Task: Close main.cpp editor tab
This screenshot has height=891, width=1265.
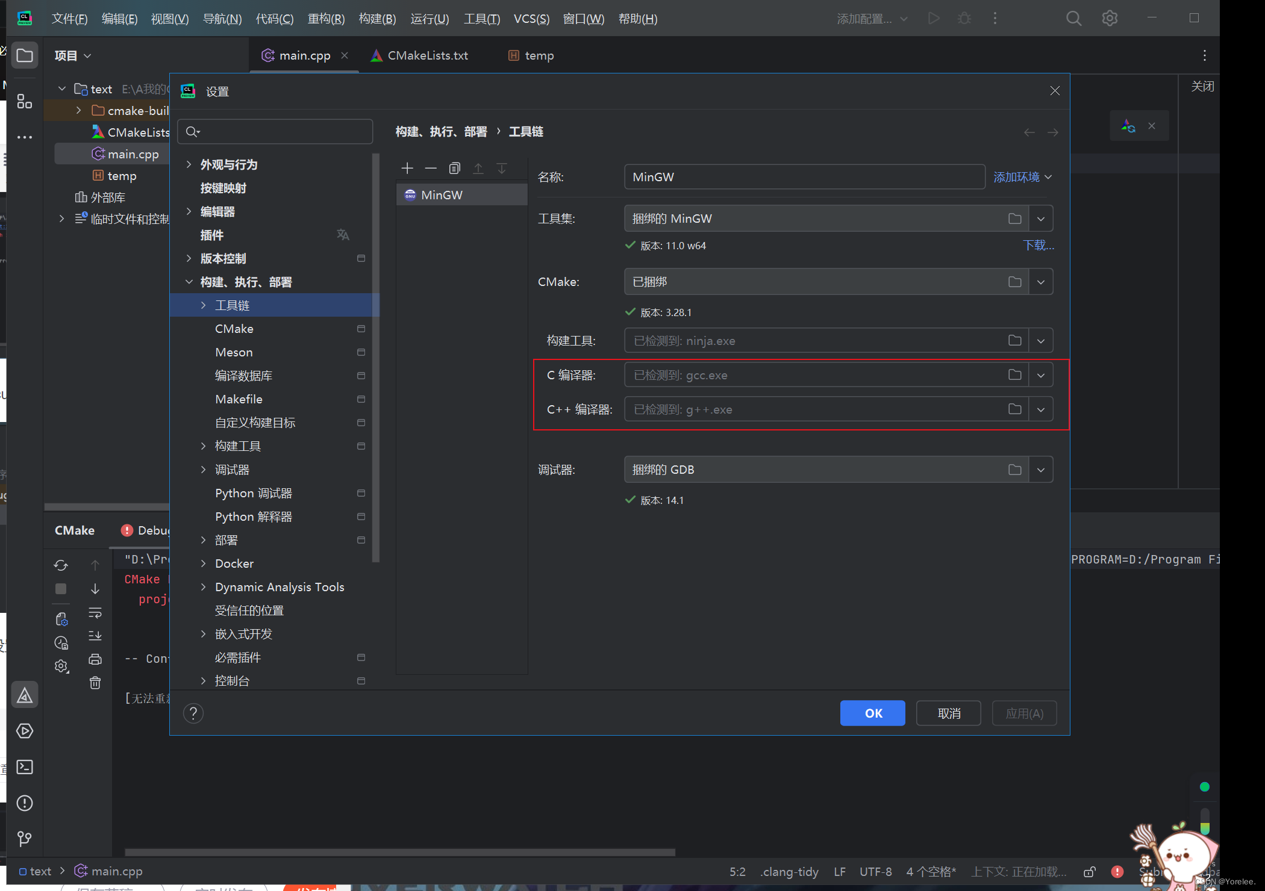Action: (345, 55)
